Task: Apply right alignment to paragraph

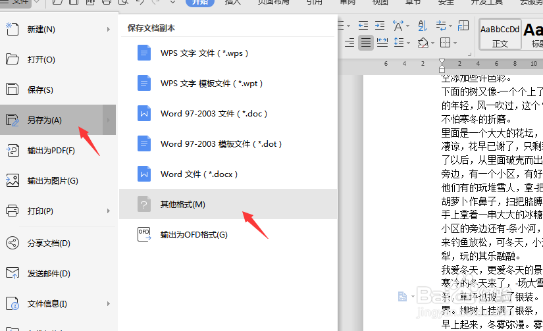Action: pos(349,43)
